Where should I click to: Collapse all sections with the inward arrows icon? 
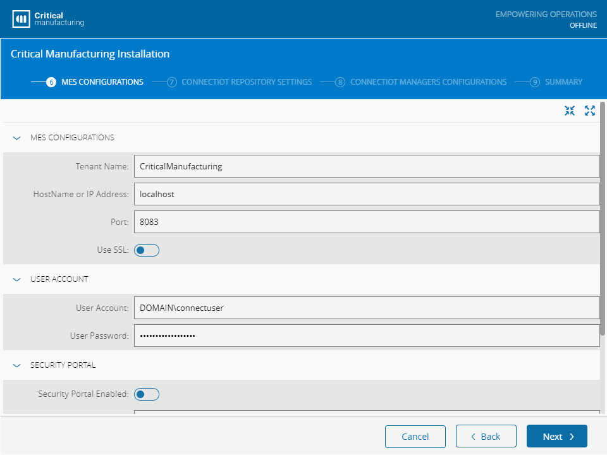(570, 111)
